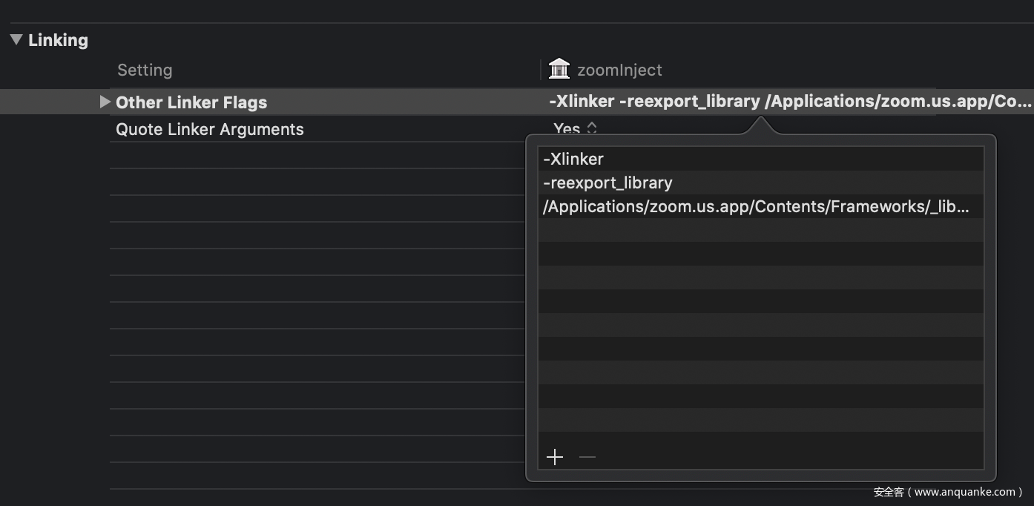
Task: Select the -Xlinker entry in the popover
Action: [573, 159]
